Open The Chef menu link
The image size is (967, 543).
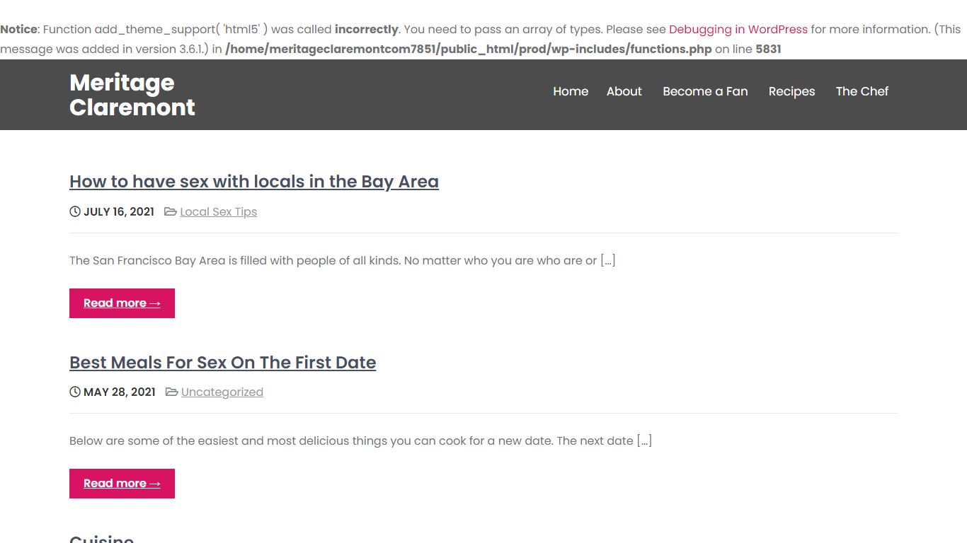[x=862, y=91]
